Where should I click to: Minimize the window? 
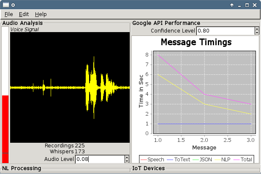239,5
